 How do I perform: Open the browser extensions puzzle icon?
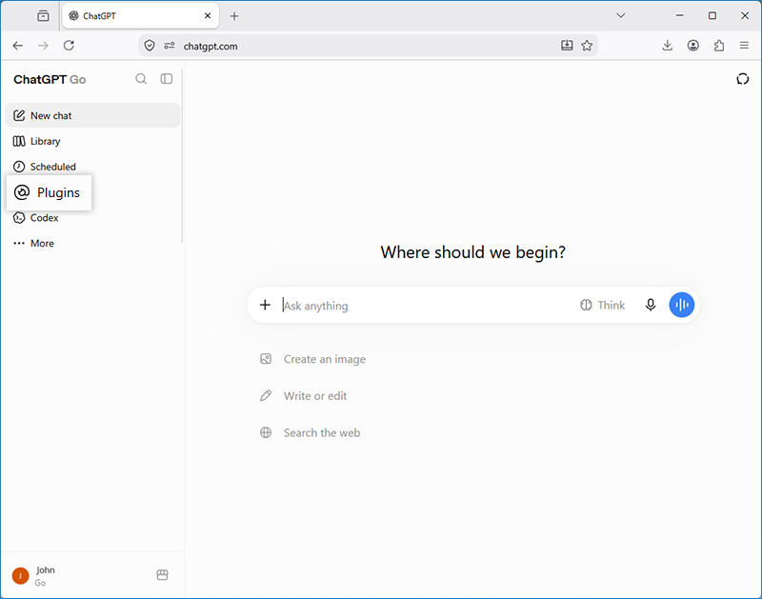(x=719, y=46)
